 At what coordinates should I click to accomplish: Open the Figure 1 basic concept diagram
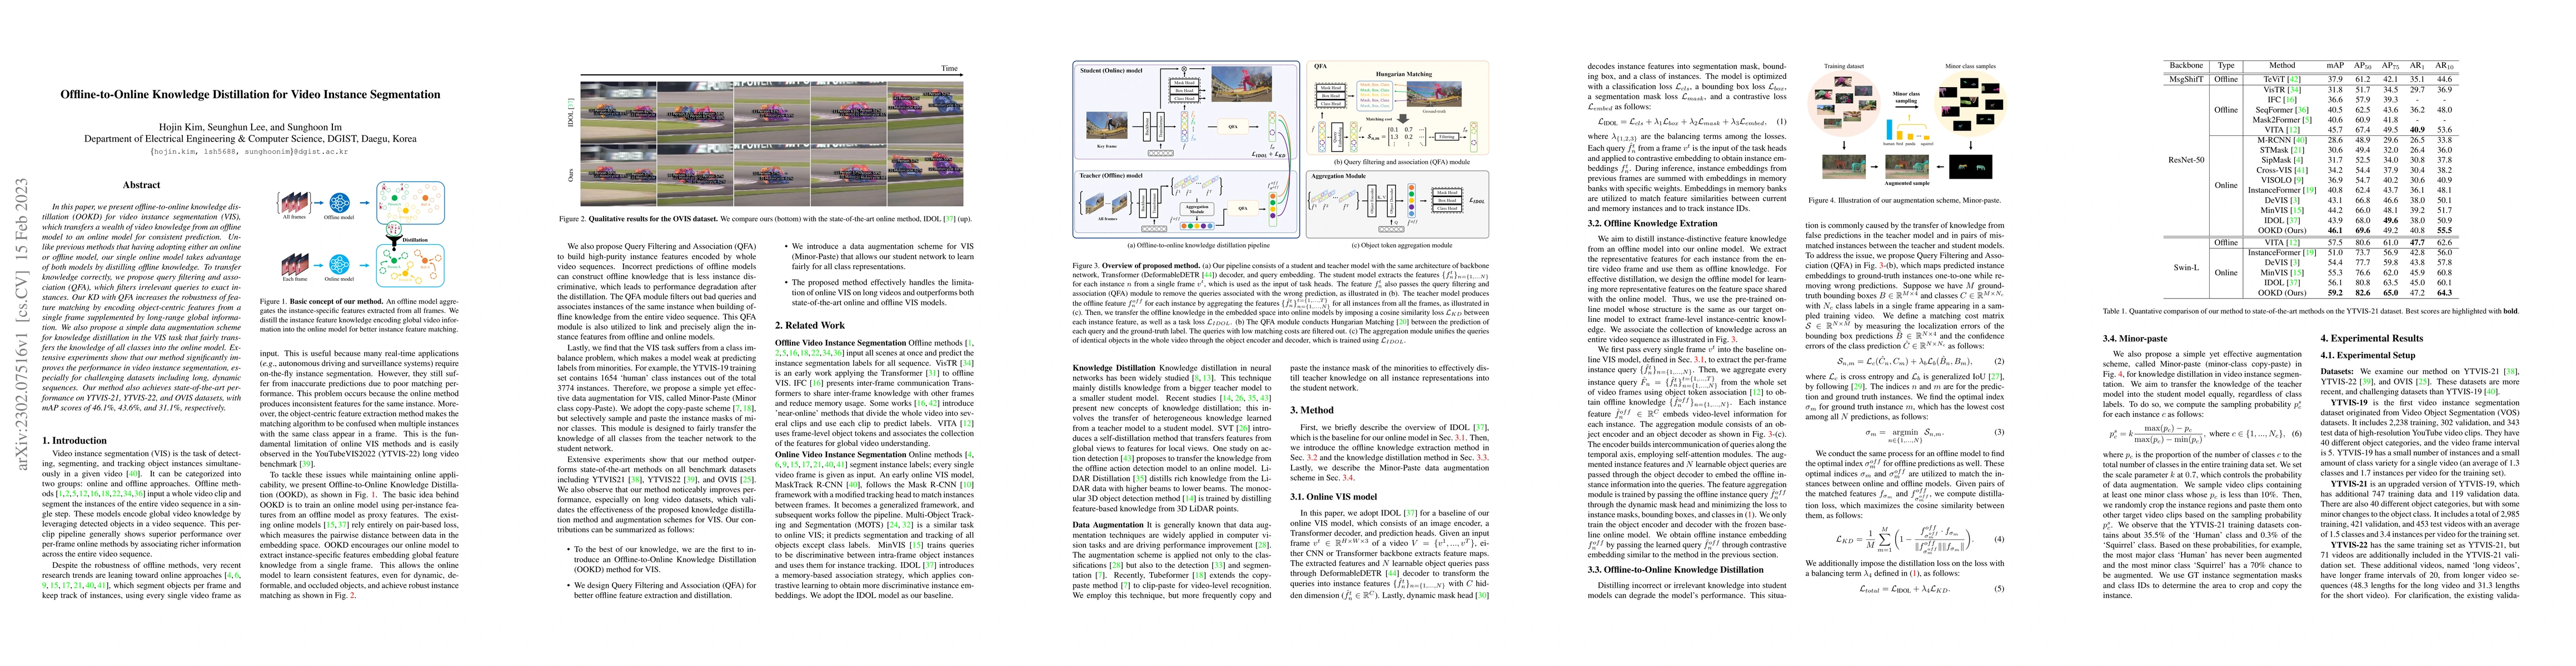361,236
